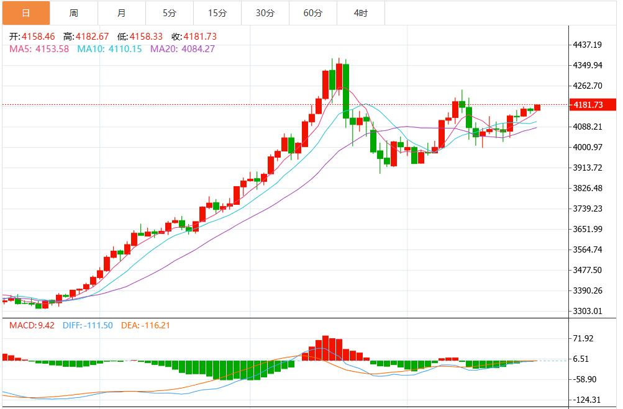
Task: Click the DIFF value label
Action: coord(88,325)
